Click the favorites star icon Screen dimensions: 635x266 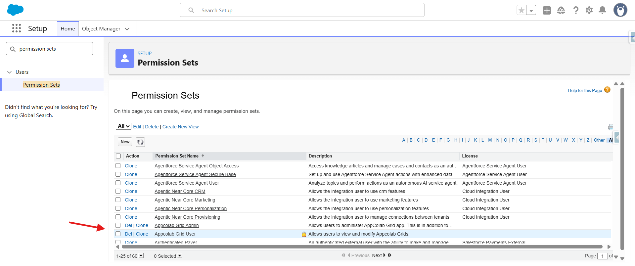tap(522, 10)
